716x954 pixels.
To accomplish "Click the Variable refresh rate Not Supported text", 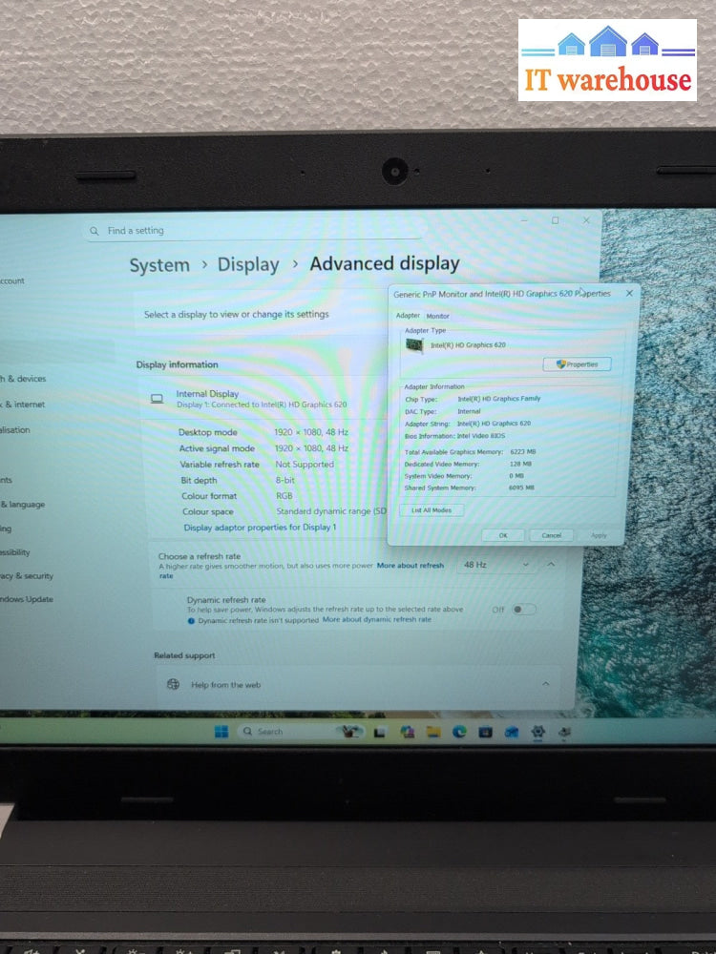I will pyautogui.click(x=305, y=465).
